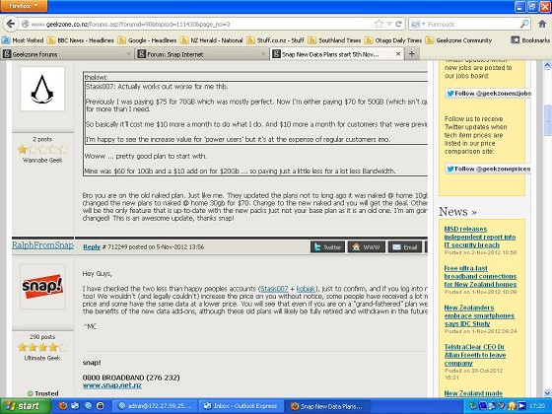Image resolution: width=552 pixels, height=414 pixels.
Task: Open the Firefox menu button
Action: tap(24, 6)
